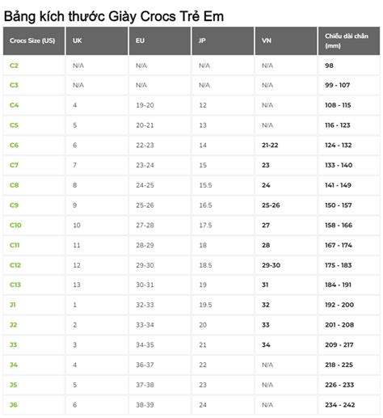This screenshot has height=418, width=383.
Task: Click the 29-30 VN size cell
Action: click(271, 265)
